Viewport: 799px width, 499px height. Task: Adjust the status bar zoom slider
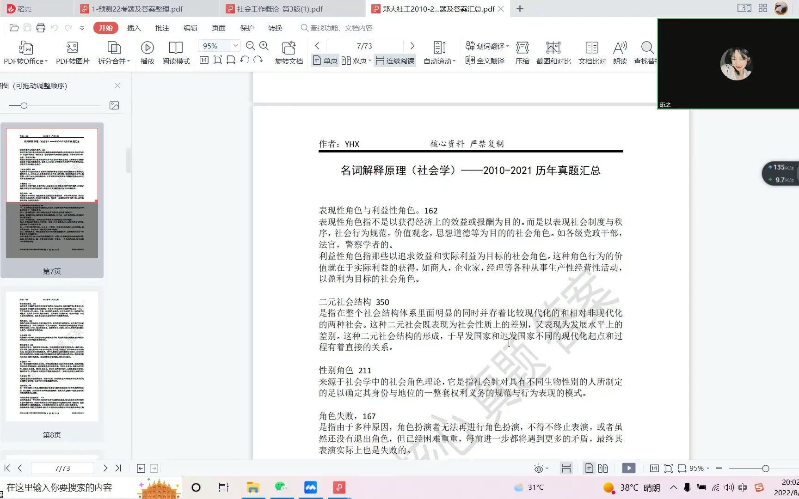tap(765, 469)
